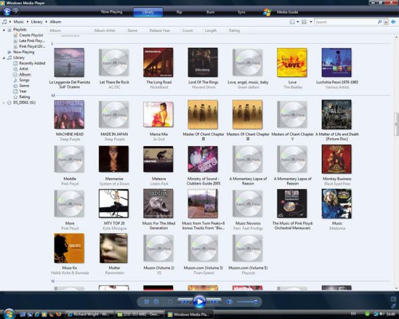
Task: Open the Burn tab
Action: pos(210,12)
